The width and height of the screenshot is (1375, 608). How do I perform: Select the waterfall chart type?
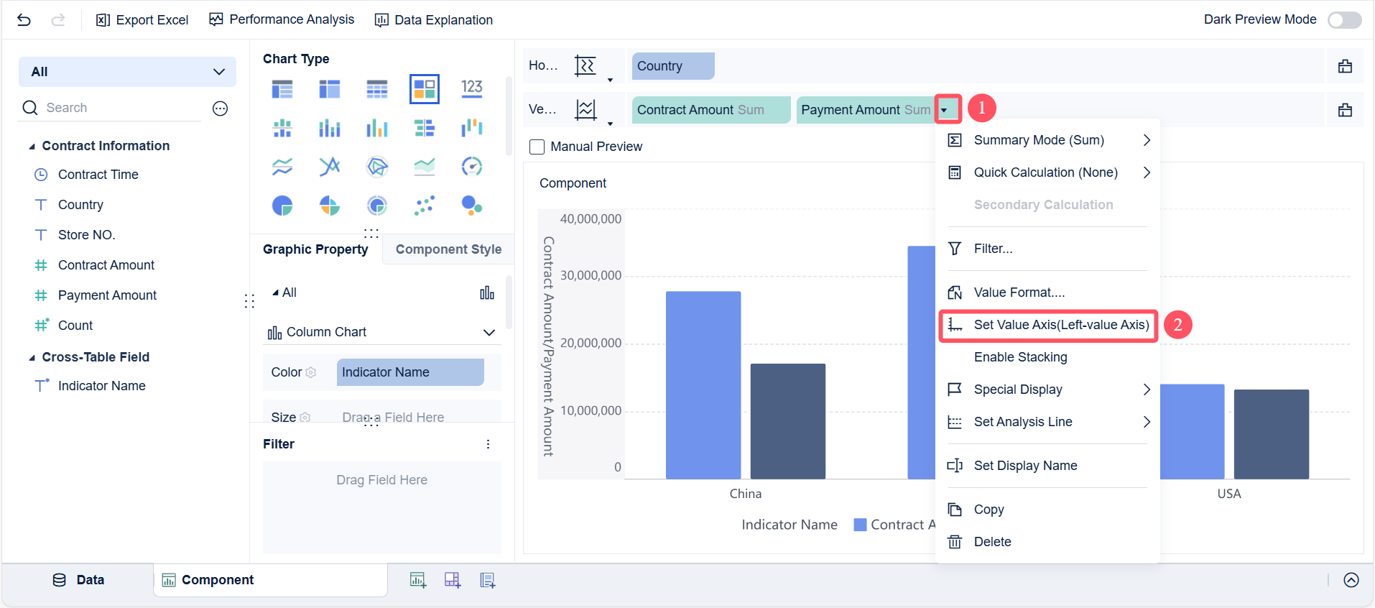[472, 128]
